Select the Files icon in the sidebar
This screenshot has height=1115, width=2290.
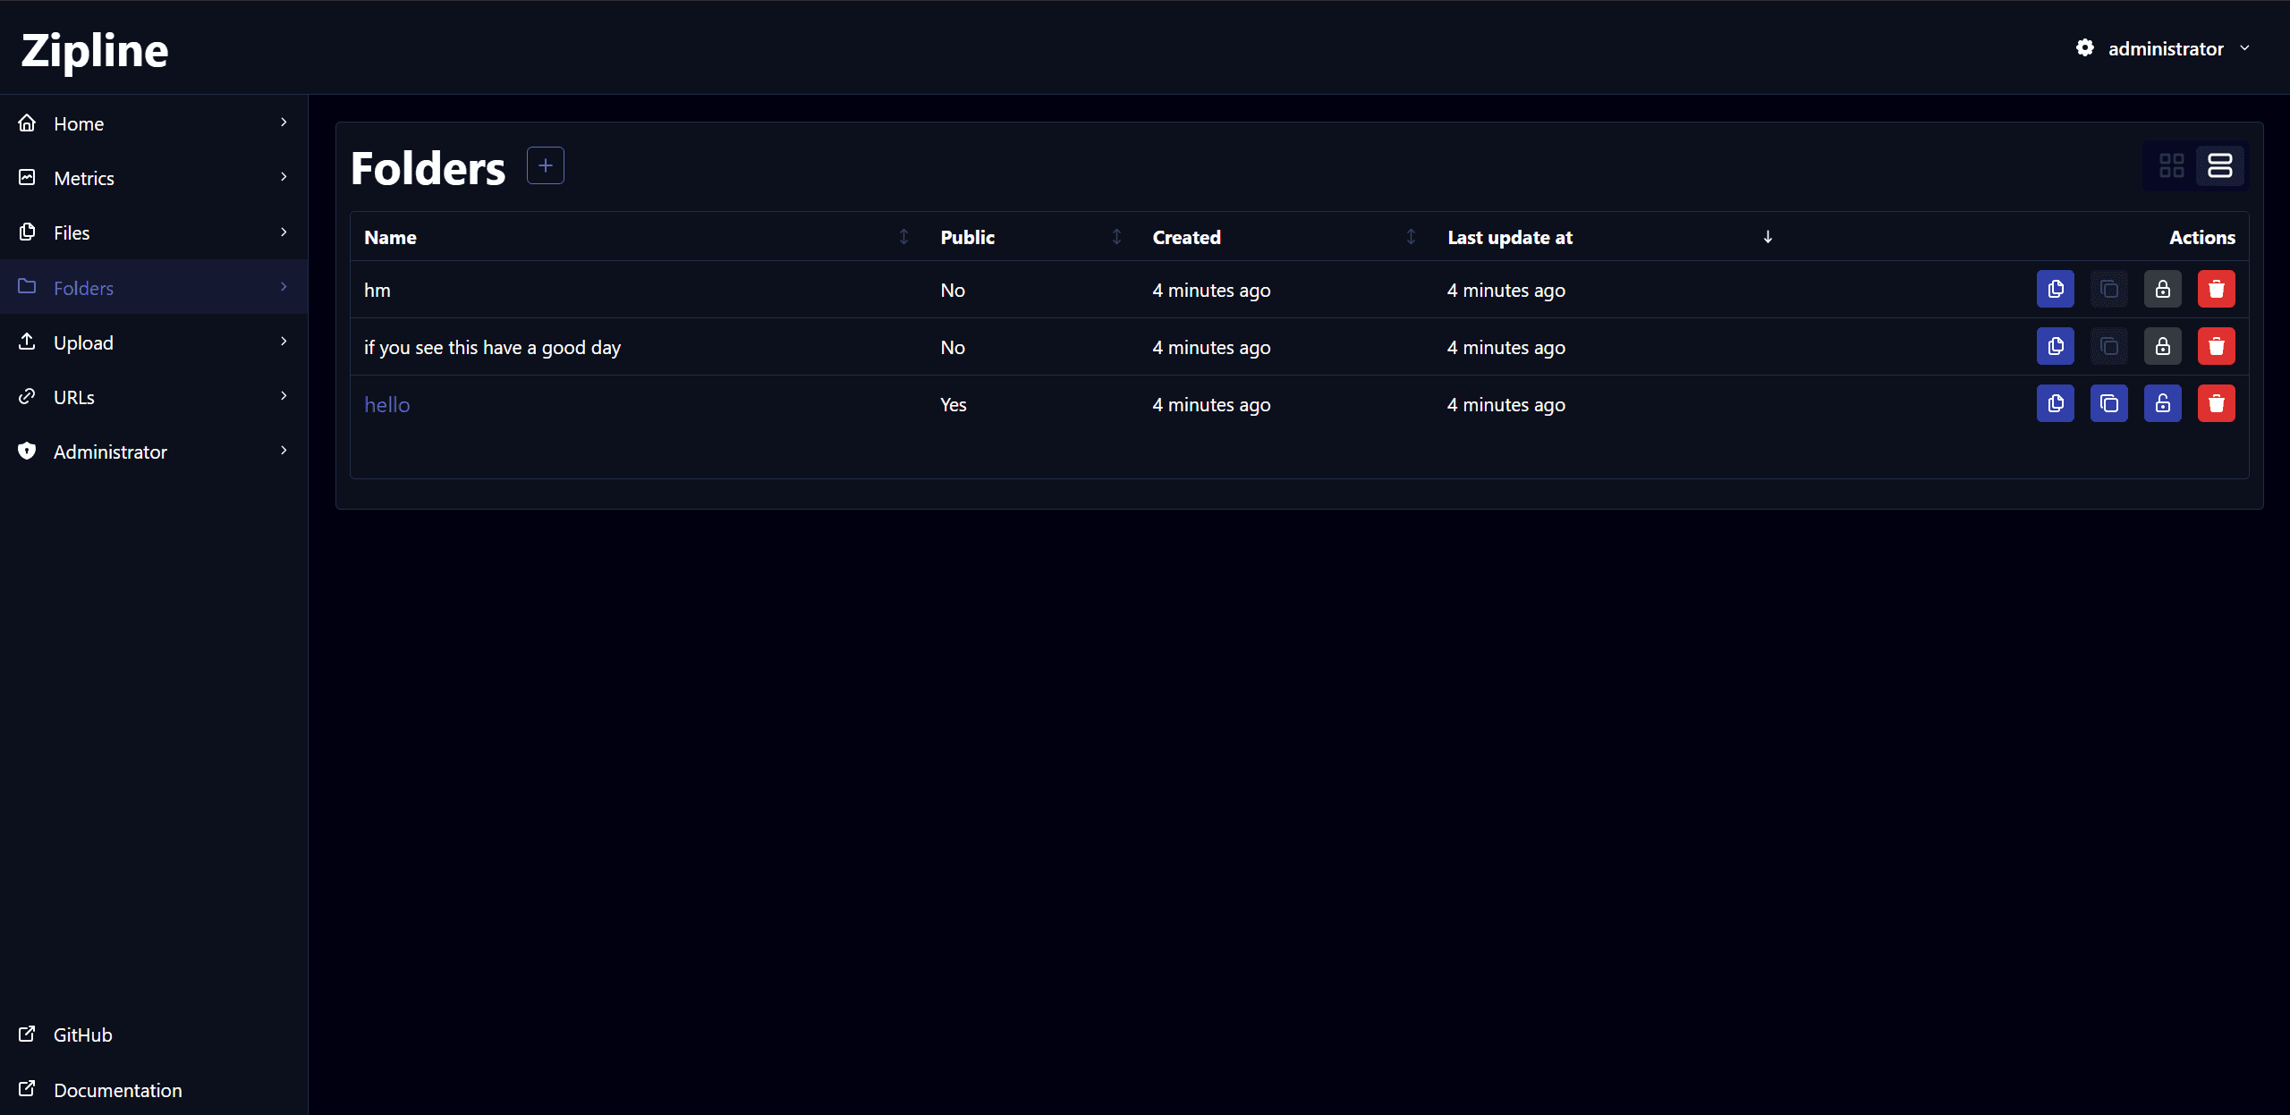(28, 232)
